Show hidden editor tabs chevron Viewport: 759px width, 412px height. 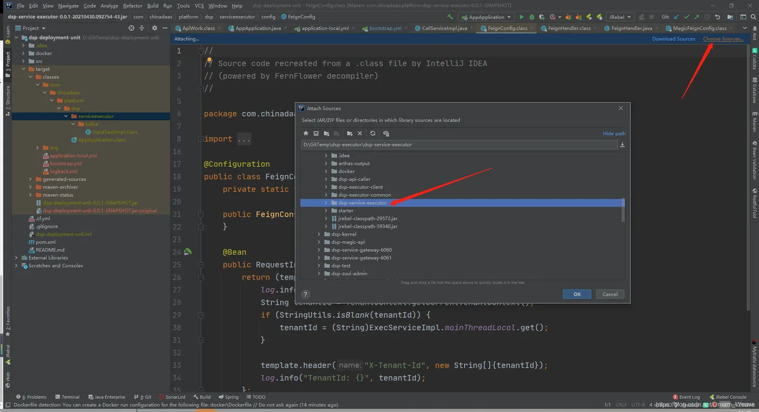(745, 28)
